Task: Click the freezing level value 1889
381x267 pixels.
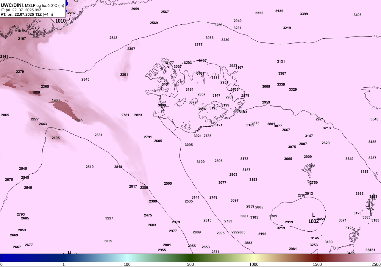Action: 36,92
